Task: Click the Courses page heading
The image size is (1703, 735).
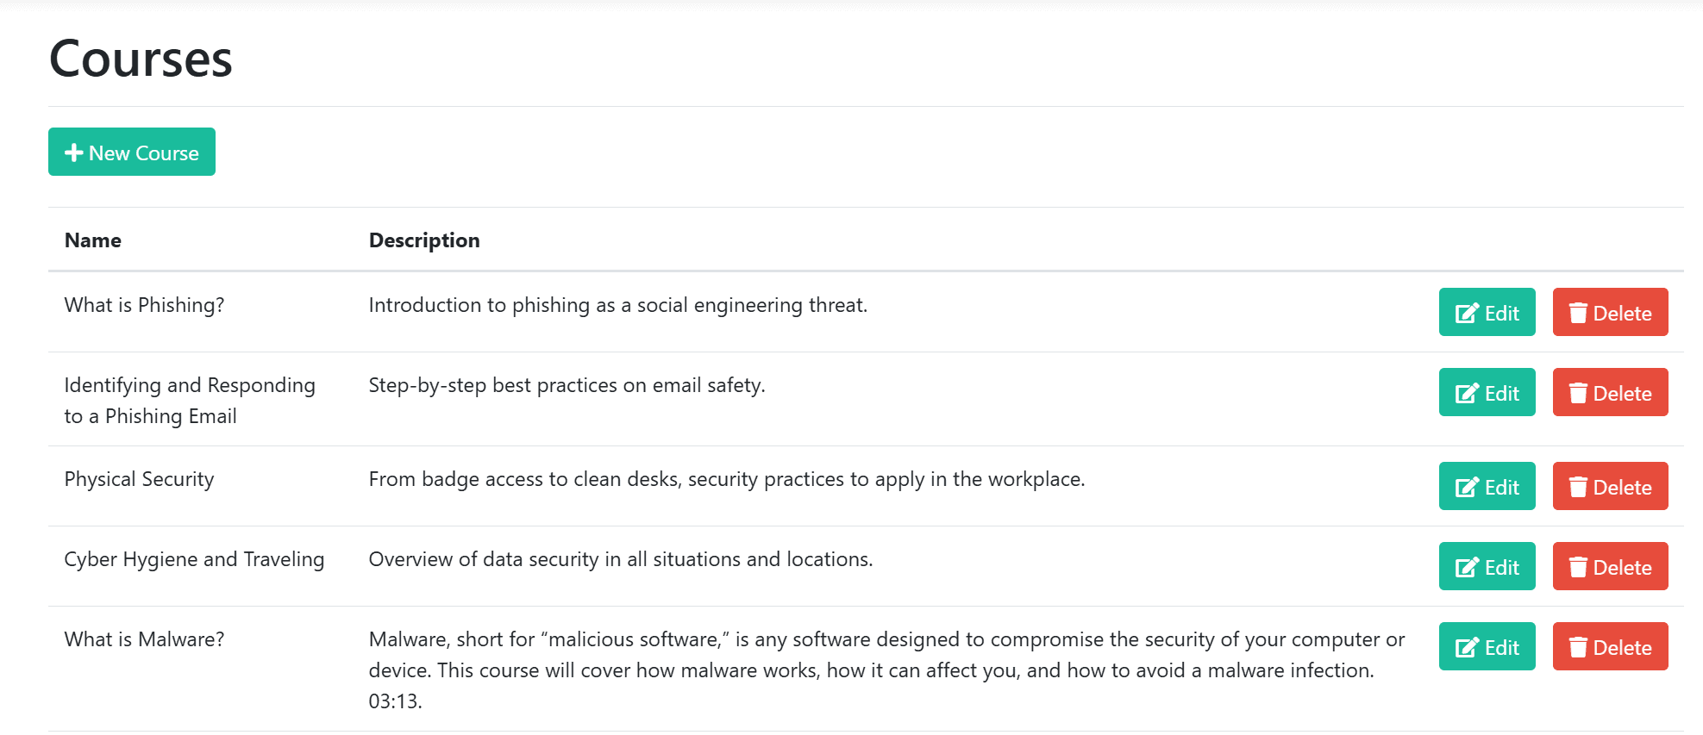Action: (141, 59)
